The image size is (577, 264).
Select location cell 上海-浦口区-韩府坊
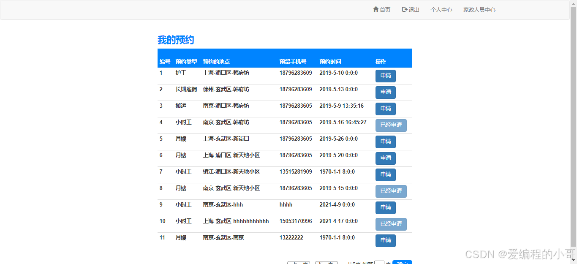pos(226,73)
